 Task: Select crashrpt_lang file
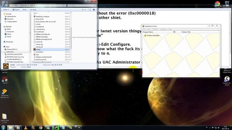[x=39, y=29]
